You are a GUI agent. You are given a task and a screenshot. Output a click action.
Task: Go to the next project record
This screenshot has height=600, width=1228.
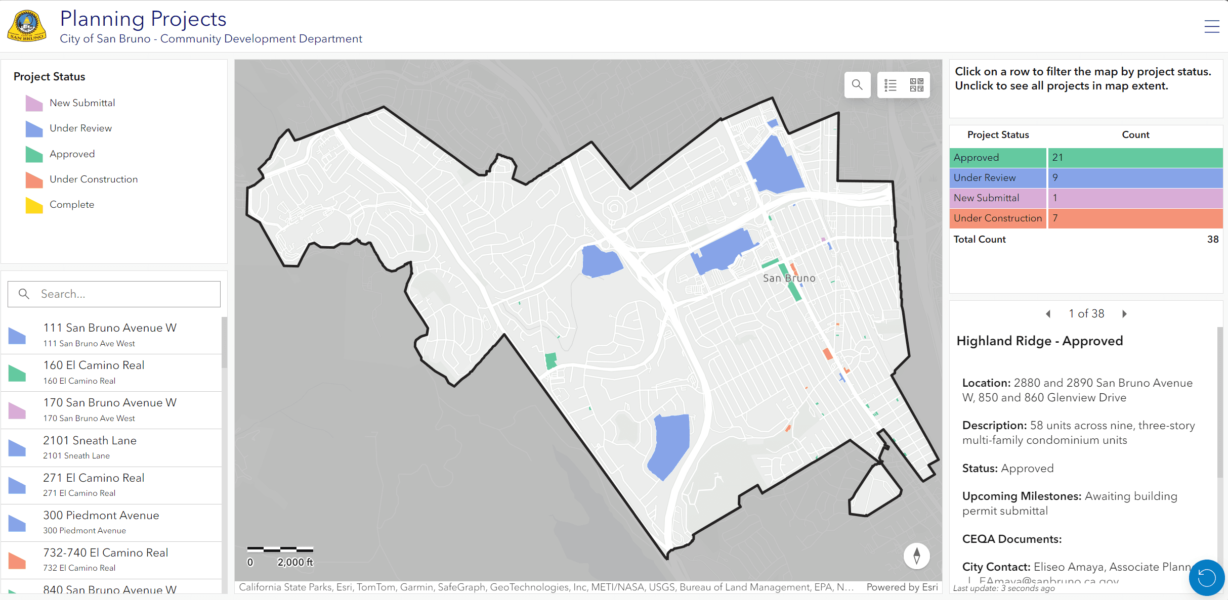[x=1124, y=313]
